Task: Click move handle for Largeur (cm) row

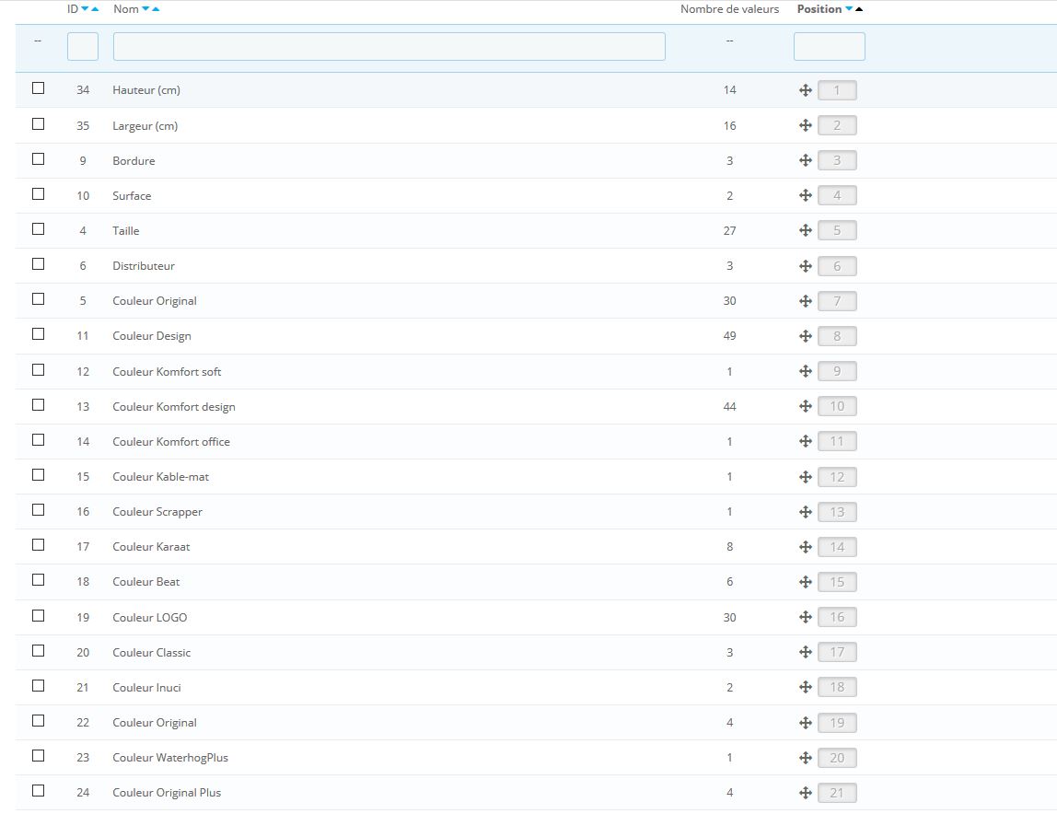Action: click(805, 125)
